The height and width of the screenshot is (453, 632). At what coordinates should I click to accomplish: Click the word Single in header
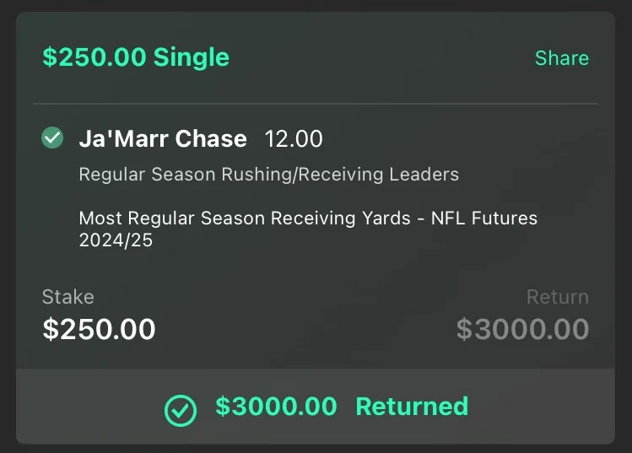click(192, 57)
